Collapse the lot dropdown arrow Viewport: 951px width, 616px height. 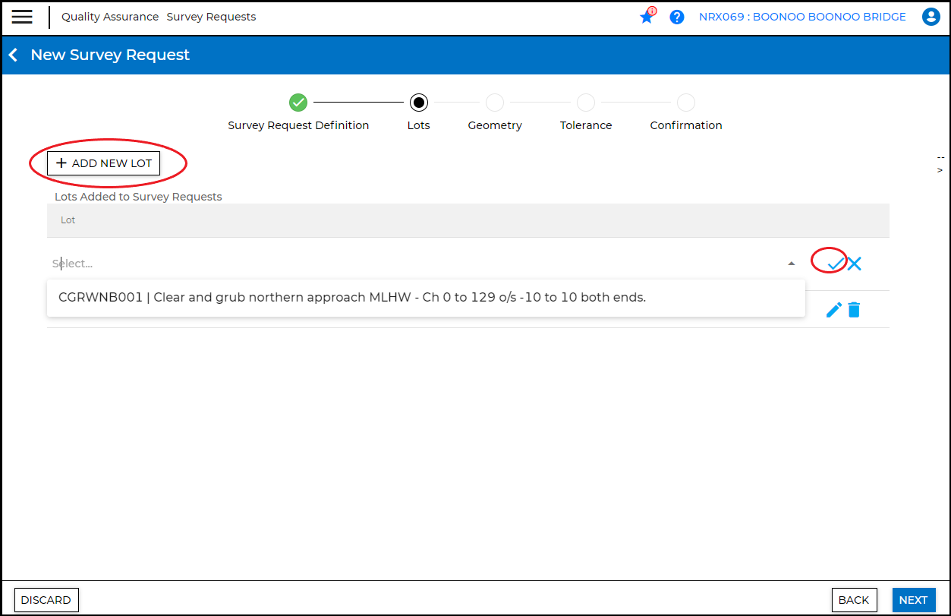coord(792,264)
